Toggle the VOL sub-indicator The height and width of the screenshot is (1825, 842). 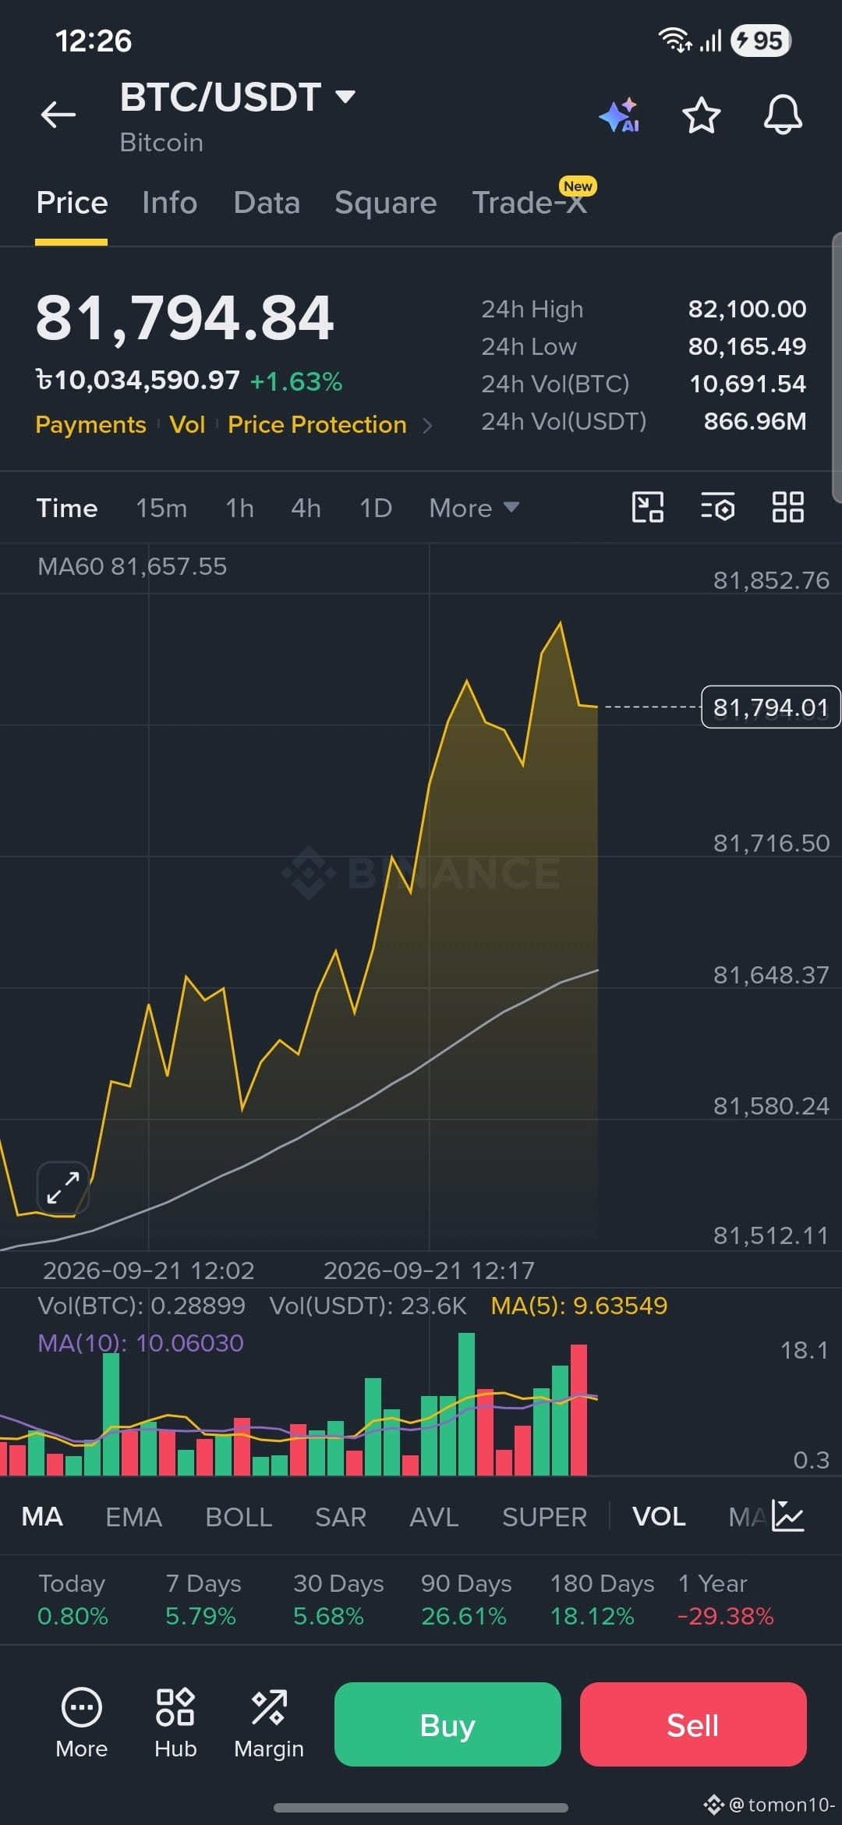(659, 1517)
